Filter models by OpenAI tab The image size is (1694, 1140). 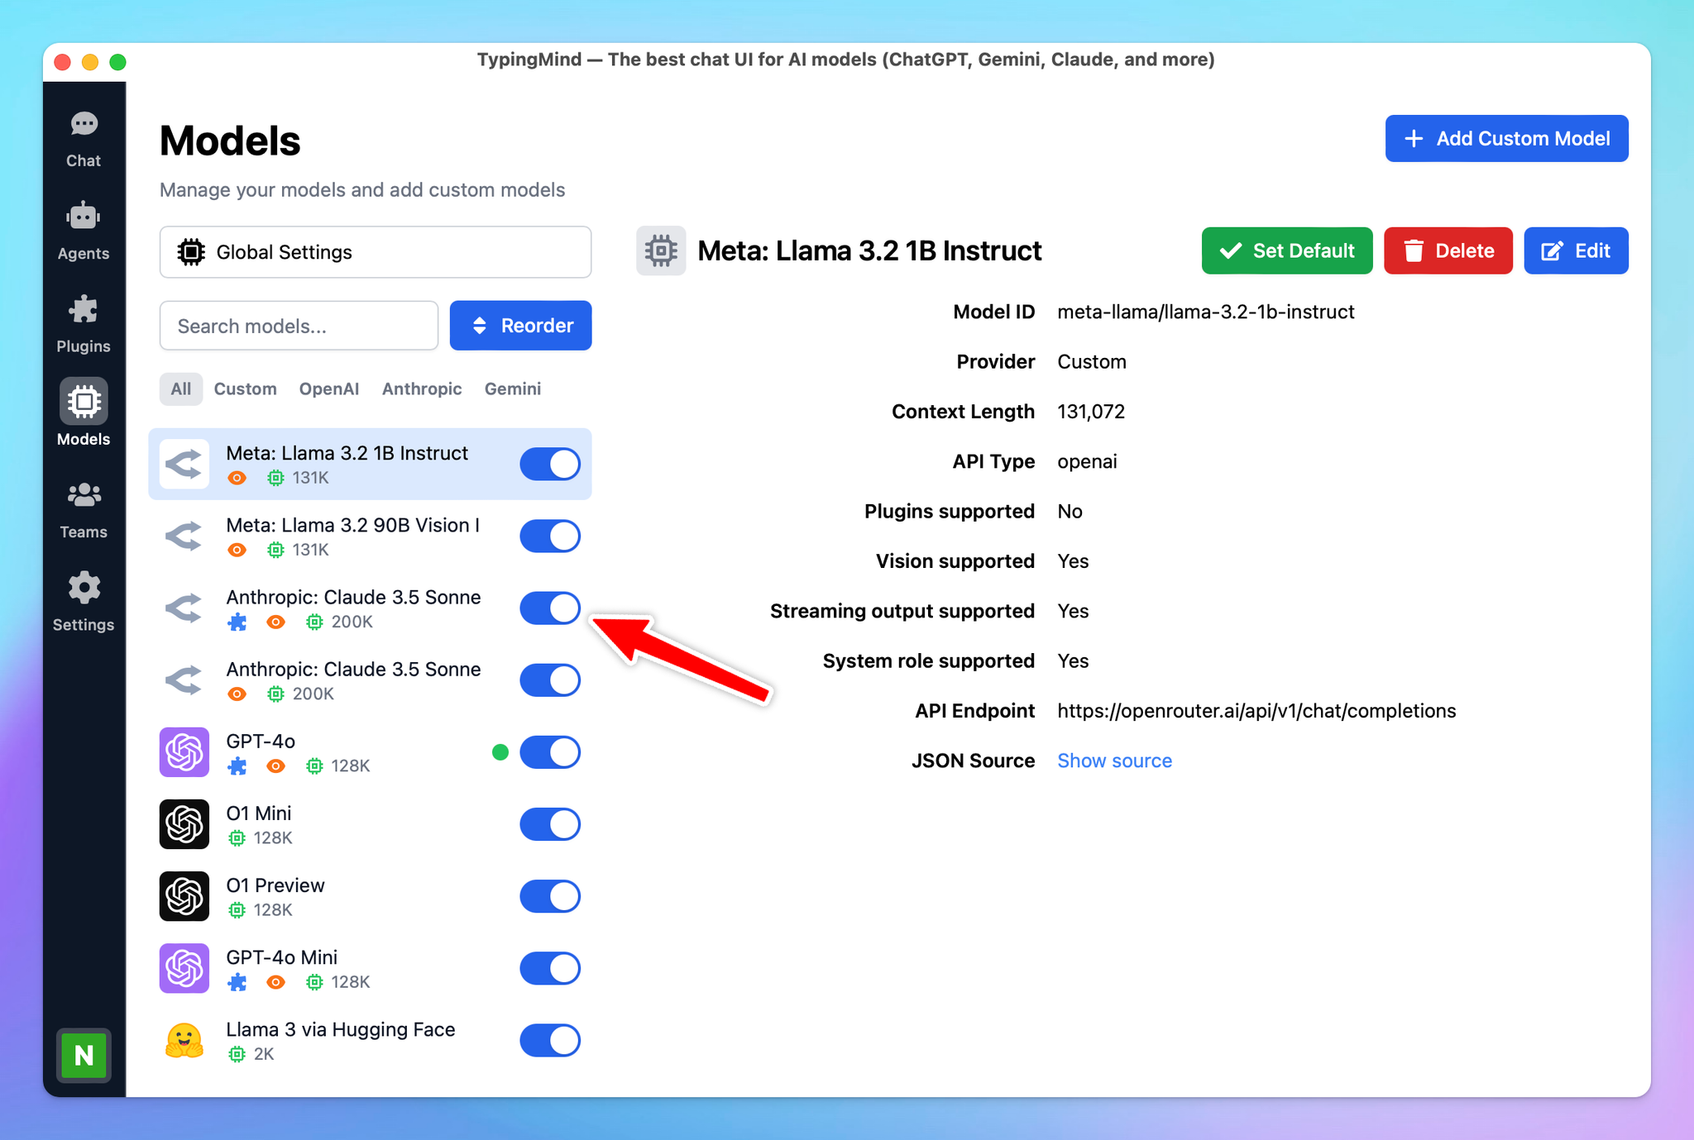click(x=329, y=389)
